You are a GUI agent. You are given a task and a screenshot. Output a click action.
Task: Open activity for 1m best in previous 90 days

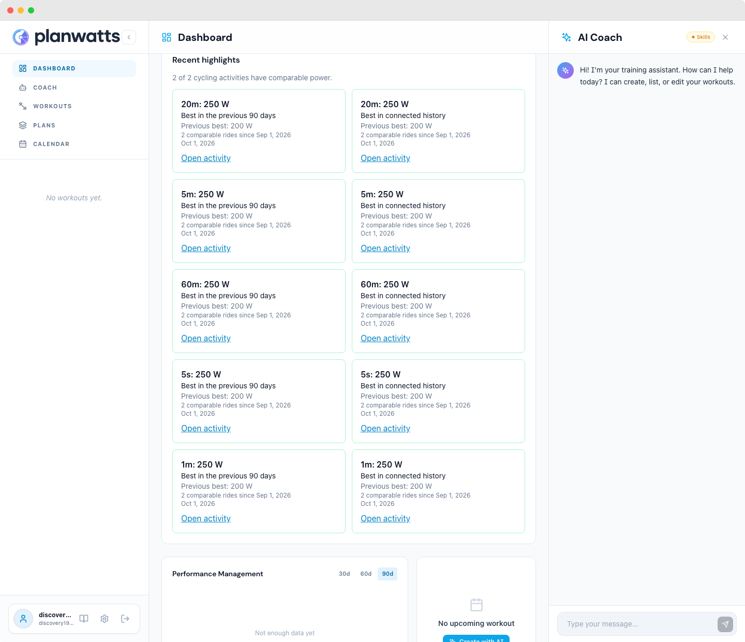click(x=206, y=519)
